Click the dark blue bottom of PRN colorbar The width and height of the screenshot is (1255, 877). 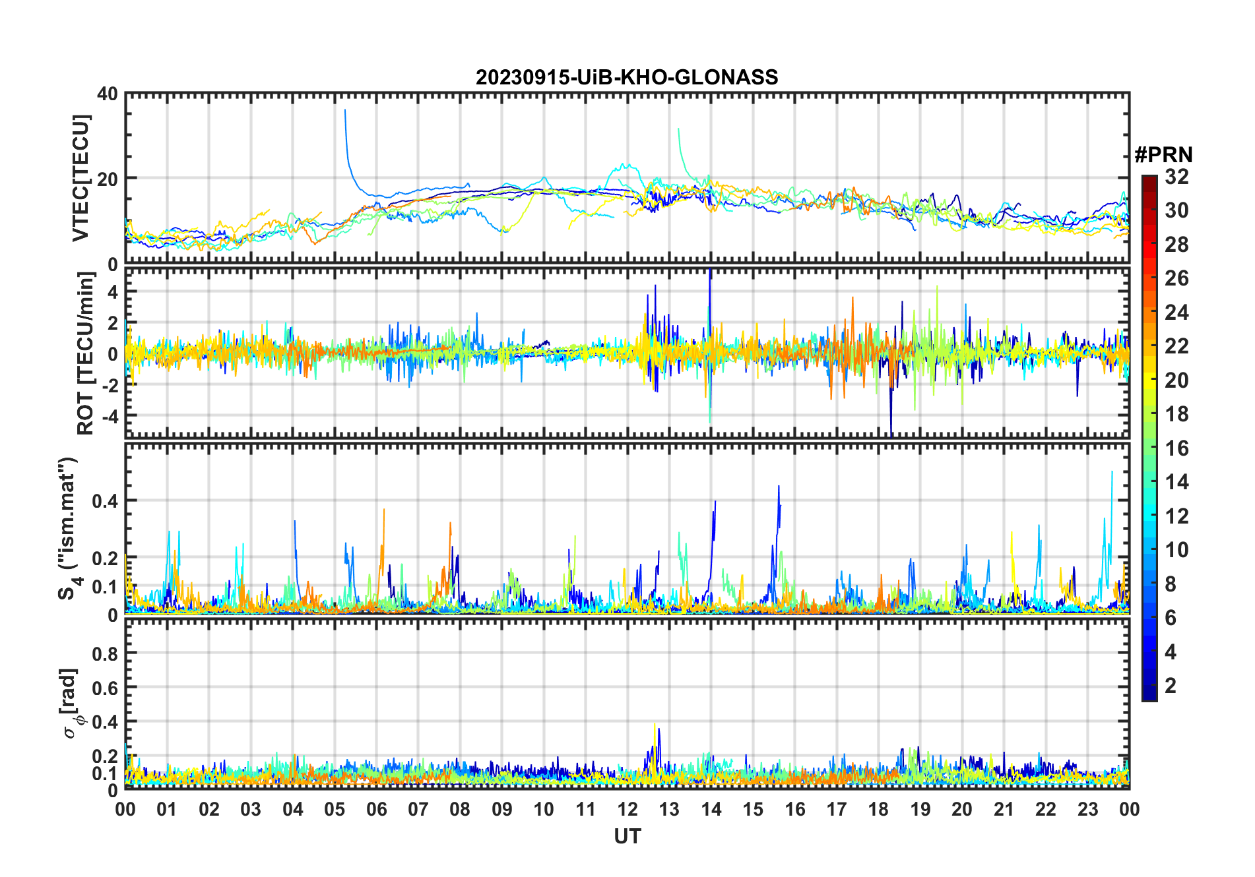pos(1149,696)
